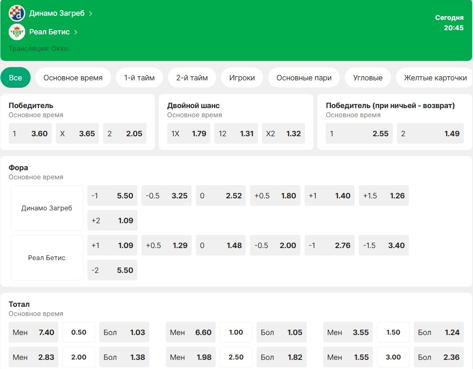
Task: Open Желтые карточки tab
Action: (x=435, y=78)
